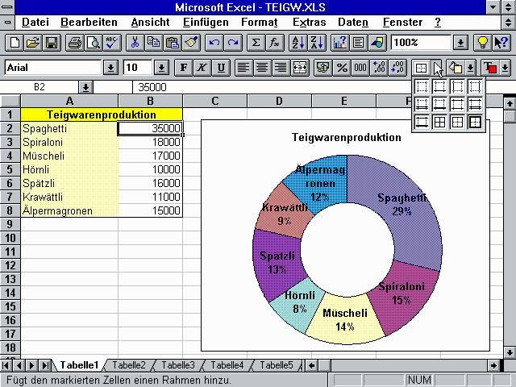This screenshot has width=516, height=387.
Task: Click the Save (floppy disk) icon
Action: [51, 43]
